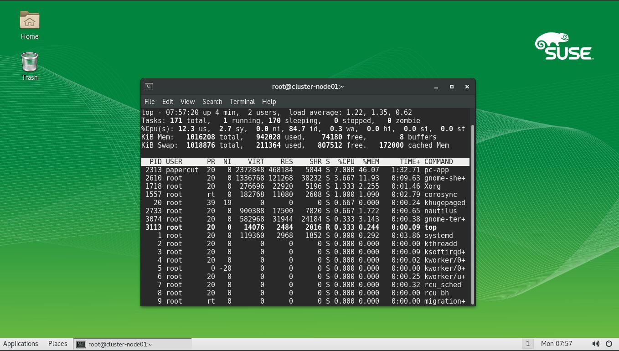Open the Terminal menu in menu bar
The width and height of the screenshot is (619, 351).
[242, 102]
